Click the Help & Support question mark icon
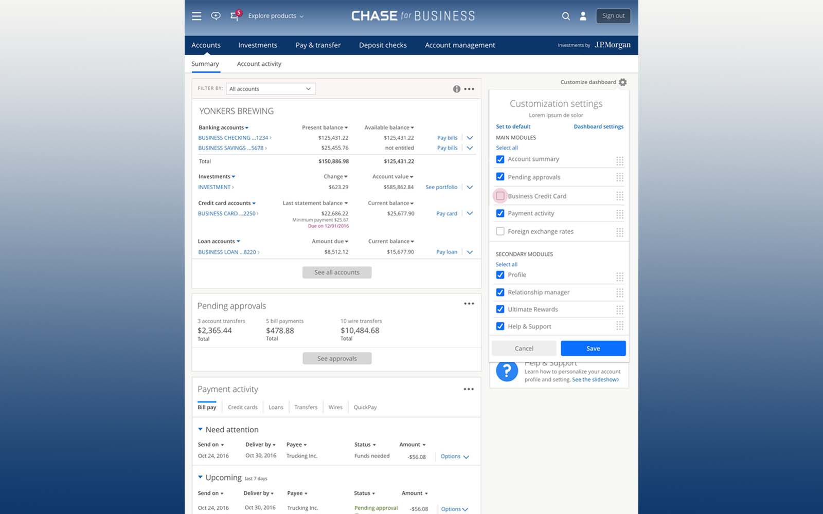 507,371
